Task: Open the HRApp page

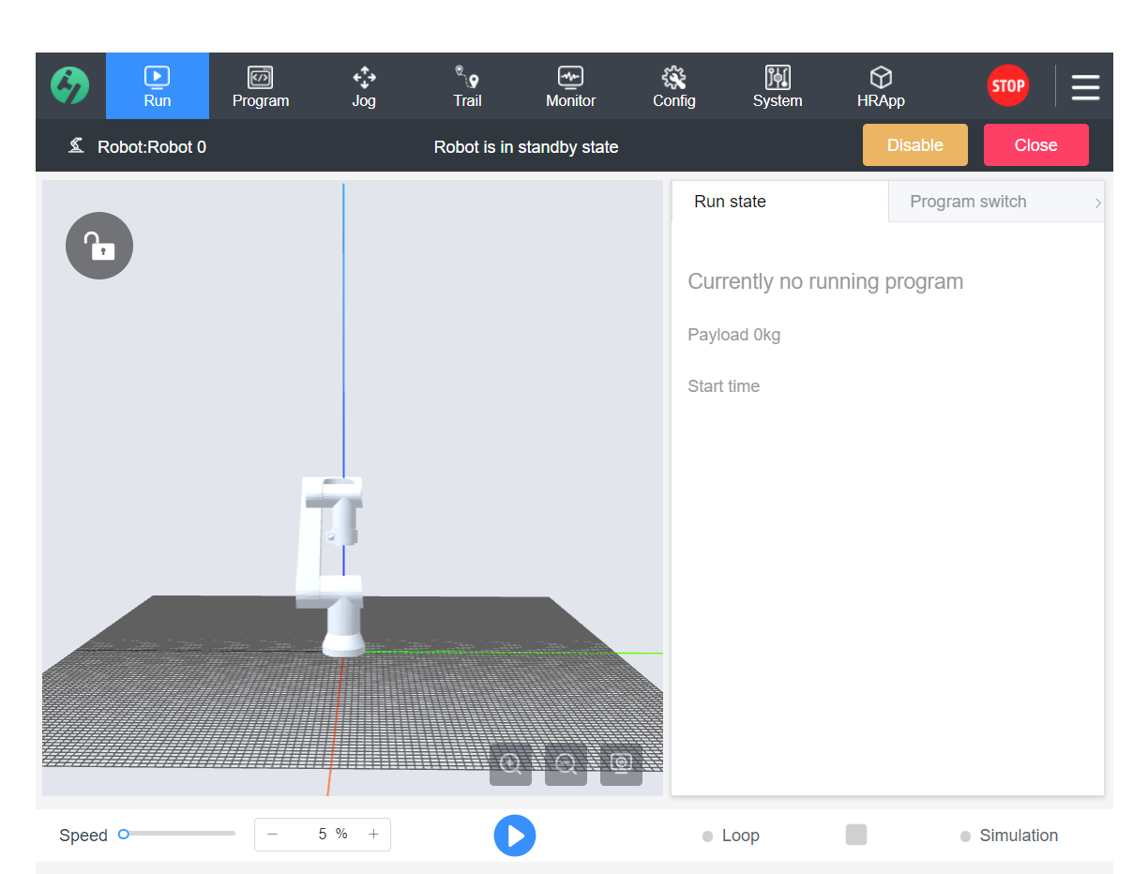Action: (881, 86)
